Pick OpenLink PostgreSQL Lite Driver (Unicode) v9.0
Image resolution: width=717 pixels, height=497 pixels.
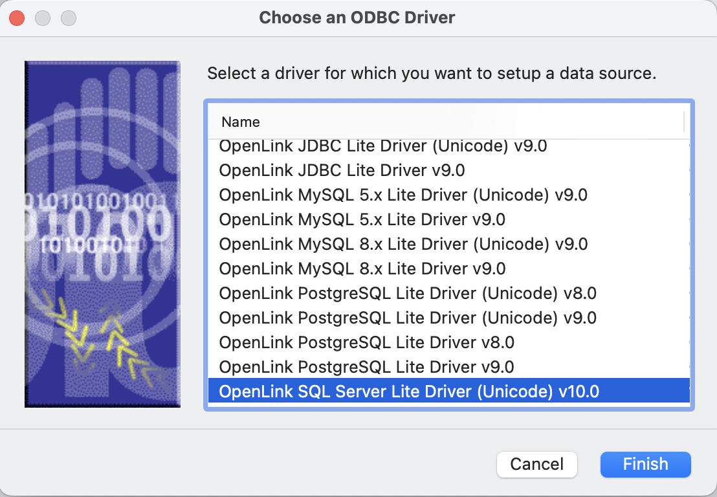[408, 318]
